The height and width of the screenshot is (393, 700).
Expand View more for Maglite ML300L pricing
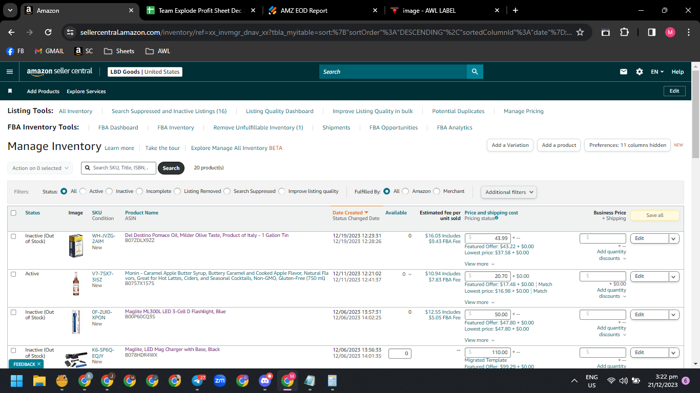pyautogui.click(x=480, y=340)
